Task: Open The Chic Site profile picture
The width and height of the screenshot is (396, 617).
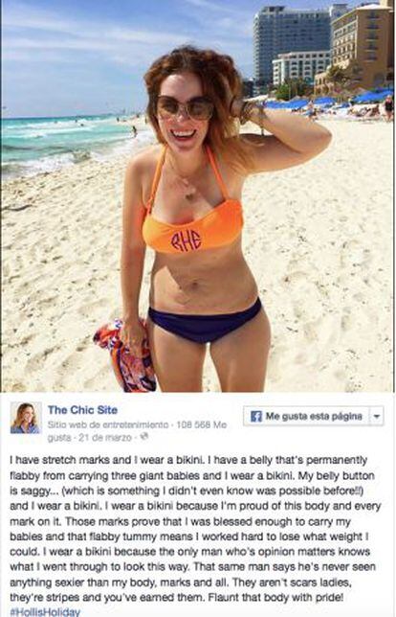Action: [26, 418]
